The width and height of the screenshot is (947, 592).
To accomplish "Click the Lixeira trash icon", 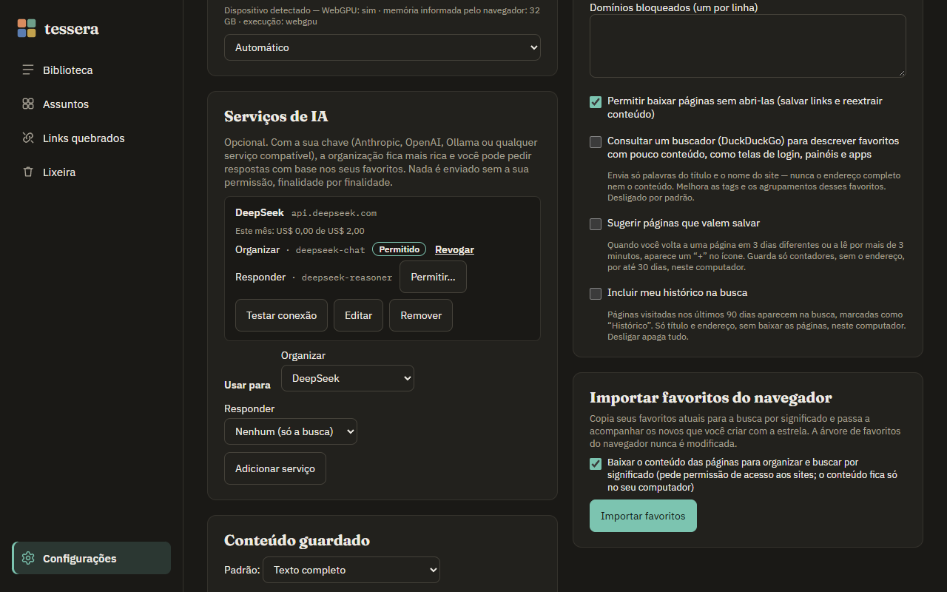I will point(28,172).
